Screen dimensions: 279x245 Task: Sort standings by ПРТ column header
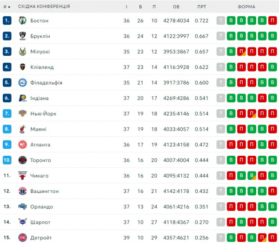coord(202,7)
